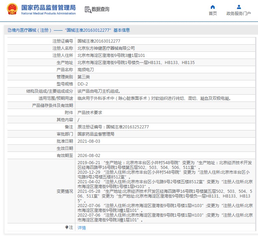Go to 首页 via its text label
258x236 pixels.
tap(213, 13)
